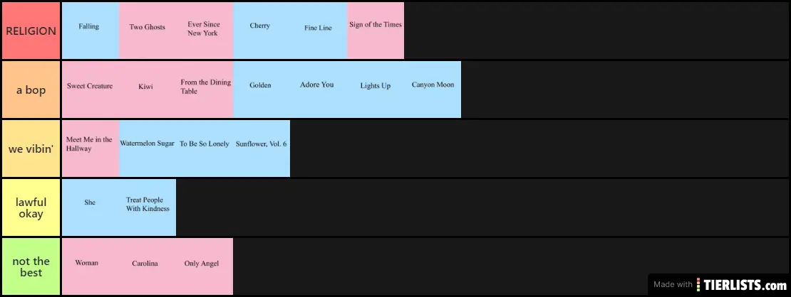Select the Falling song tile

tap(90, 31)
